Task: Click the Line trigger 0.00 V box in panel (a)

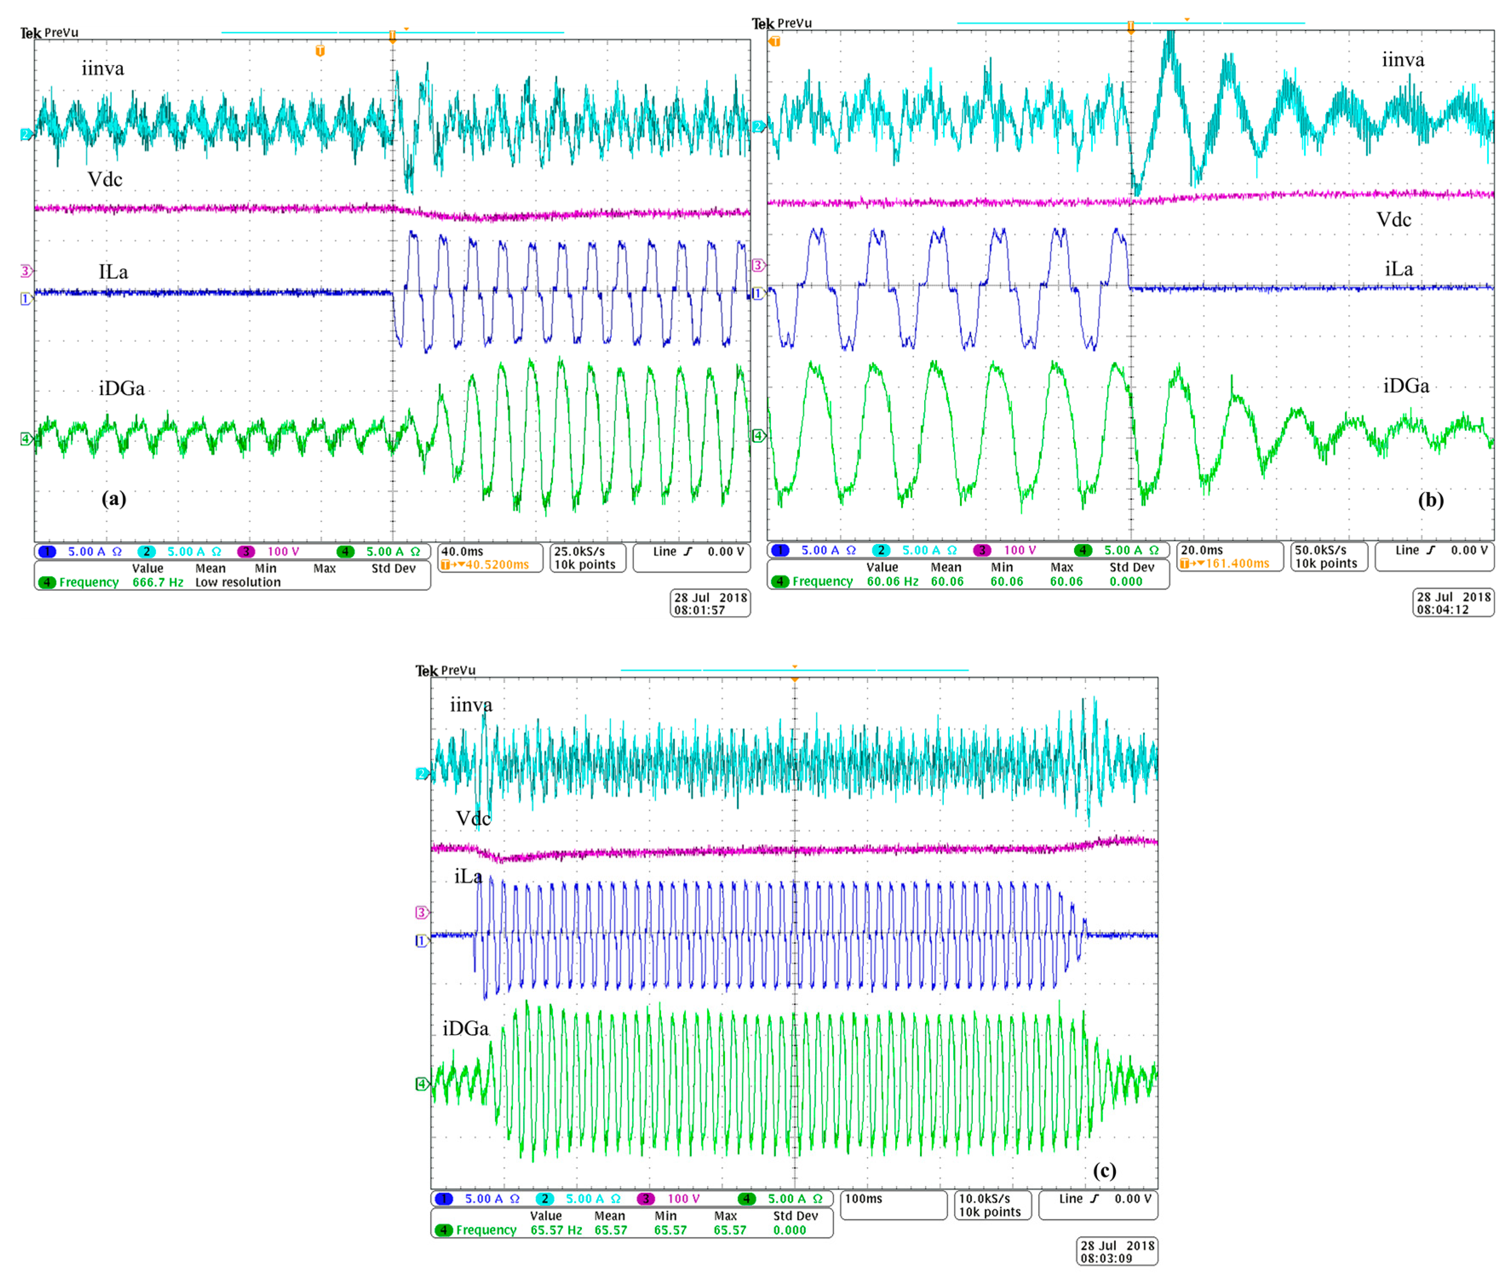Action: coord(691,558)
